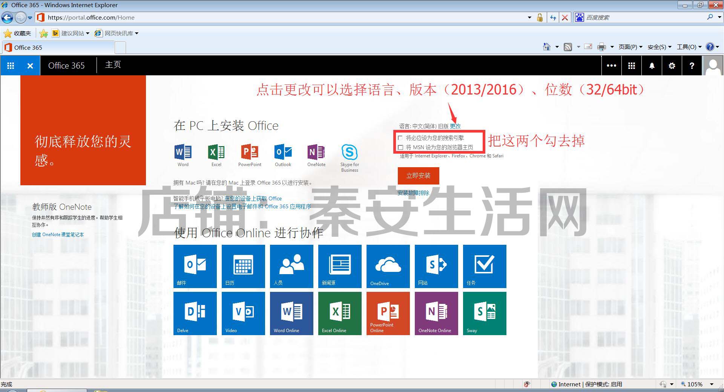This screenshot has height=392, width=724.
Task: Open the Word desktop app icon
Action: pos(183,152)
